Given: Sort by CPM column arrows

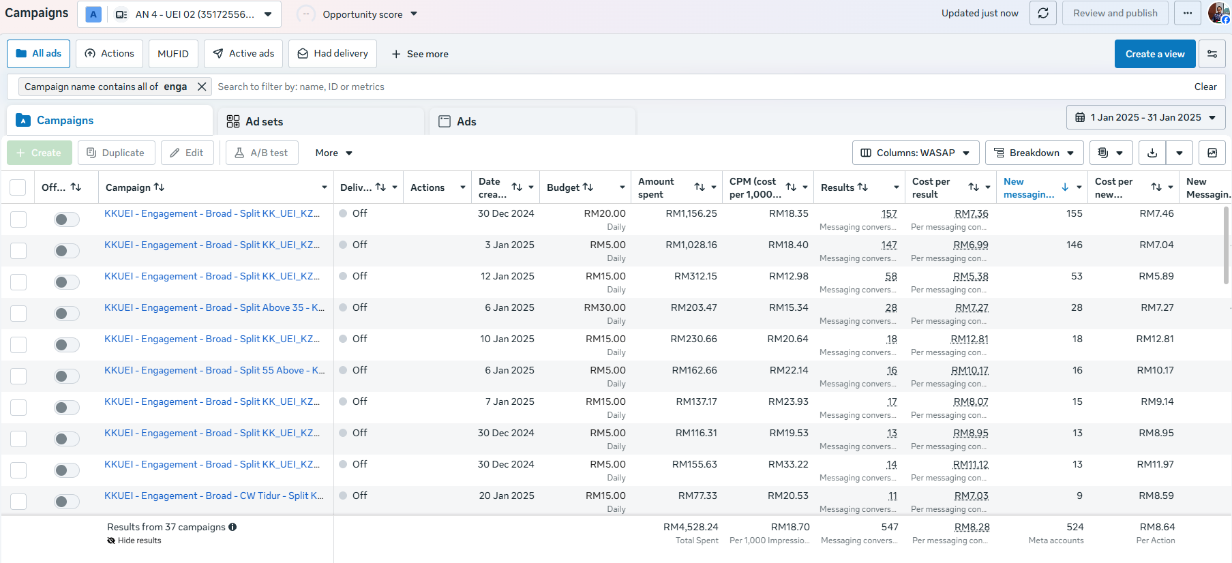Looking at the screenshot, I should (791, 187).
